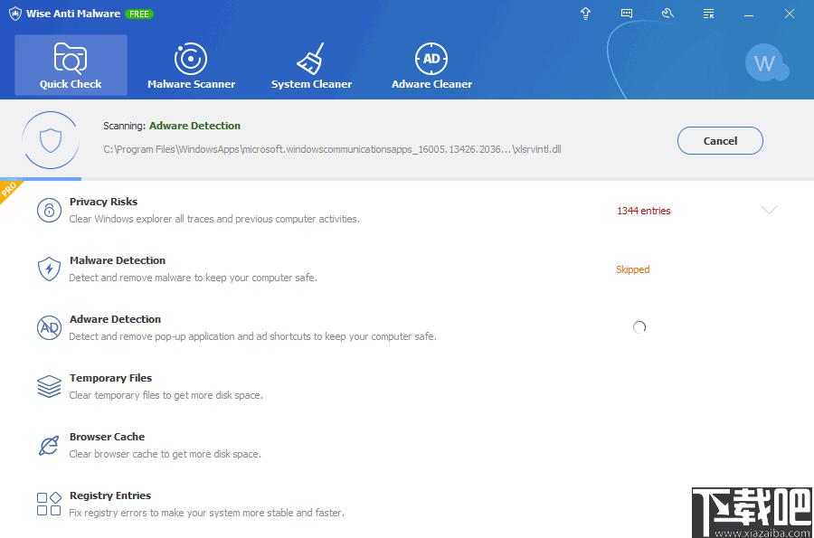Expand the Privacy Risks entries chevron
The width and height of the screenshot is (814, 538).
click(769, 210)
